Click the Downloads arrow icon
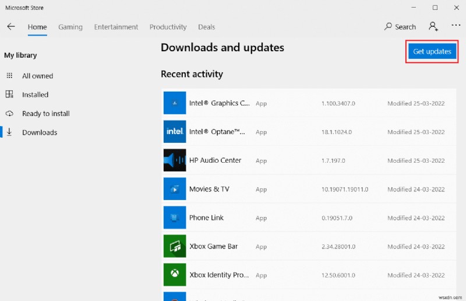Image resolution: width=466 pixels, height=301 pixels. click(9, 132)
